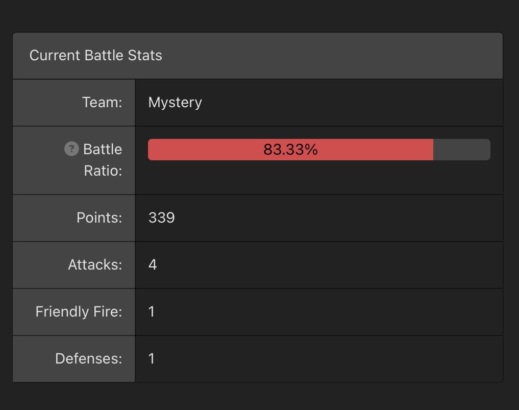Click the Team: label cell
This screenshot has height=410, width=519.
point(74,103)
